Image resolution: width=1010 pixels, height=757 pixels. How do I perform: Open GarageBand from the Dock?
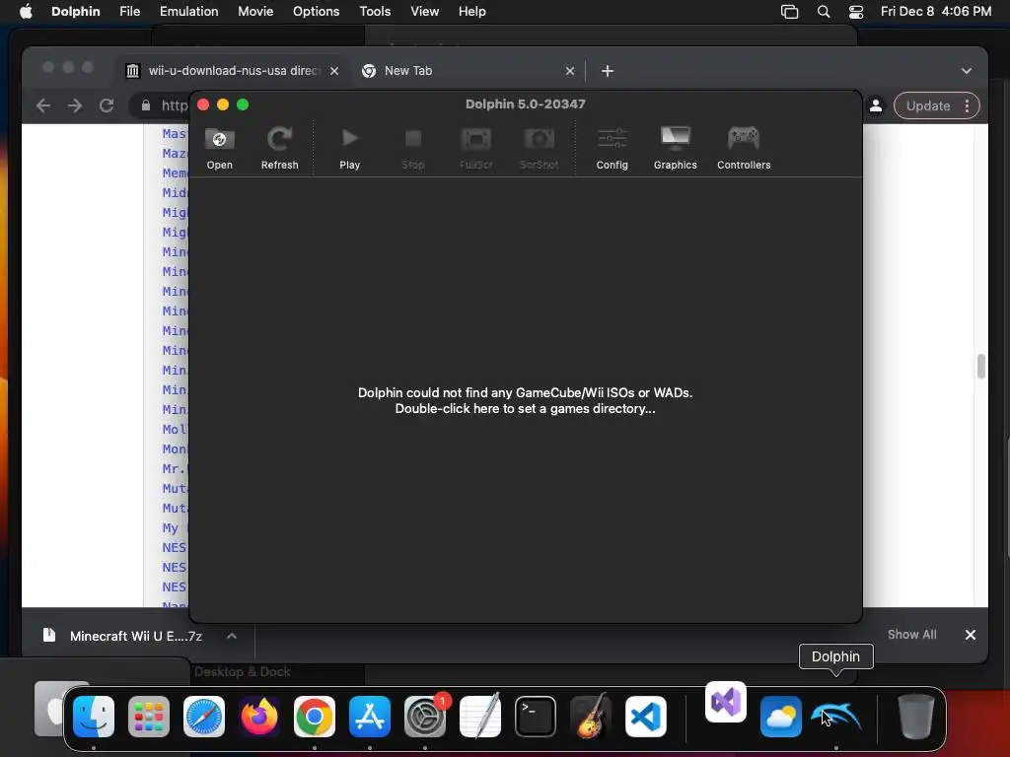coord(591,717)
